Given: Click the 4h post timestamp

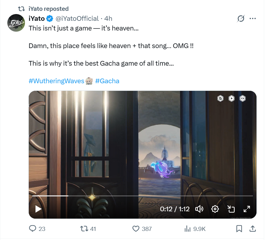Looking at the screenshot, I should [108, 18].
